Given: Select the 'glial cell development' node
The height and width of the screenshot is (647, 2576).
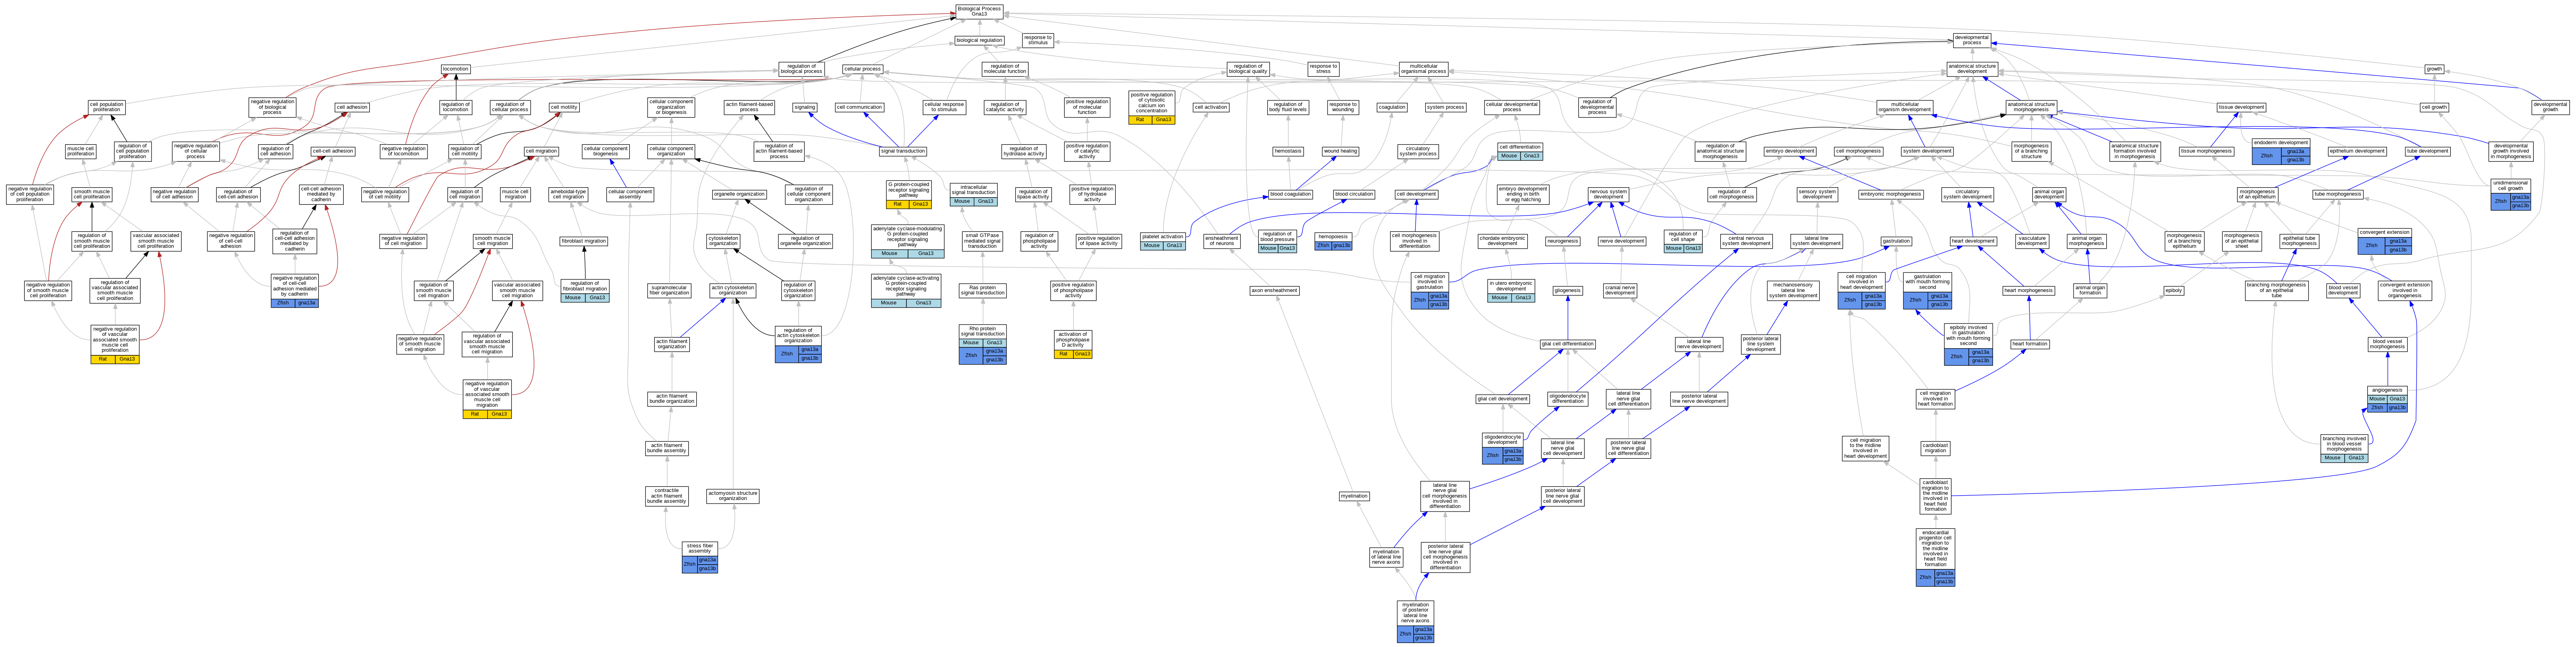Looking at the screenshot, I should 1503,398.
